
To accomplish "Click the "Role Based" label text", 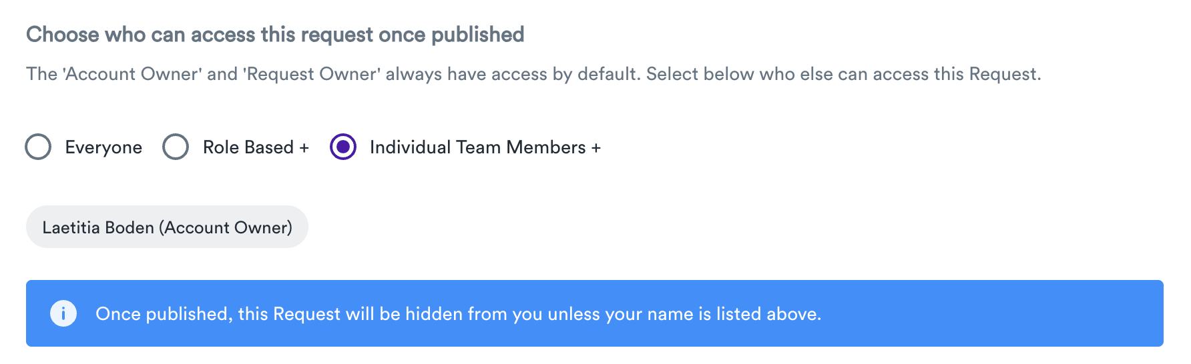I will point(248,147).
